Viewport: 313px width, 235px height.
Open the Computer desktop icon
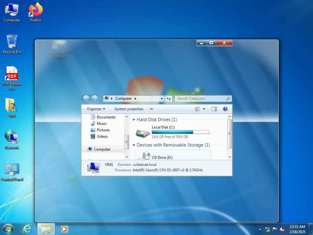[12, 12]
